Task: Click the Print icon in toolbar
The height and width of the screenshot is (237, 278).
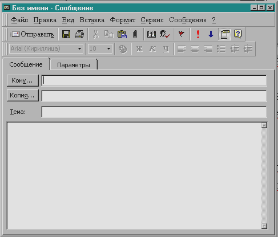Action: click(x=79, y=34)
